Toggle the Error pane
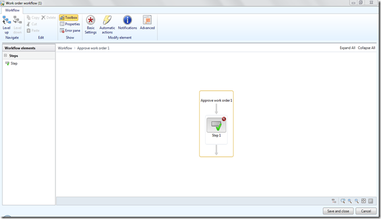This screenshot has height=219, width=381. pyautogui.click(x=70, y=30)
